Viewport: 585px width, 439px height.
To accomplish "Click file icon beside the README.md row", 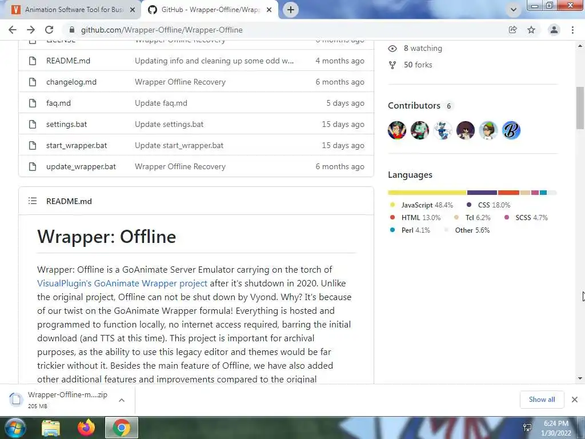I will coord(33,61).
